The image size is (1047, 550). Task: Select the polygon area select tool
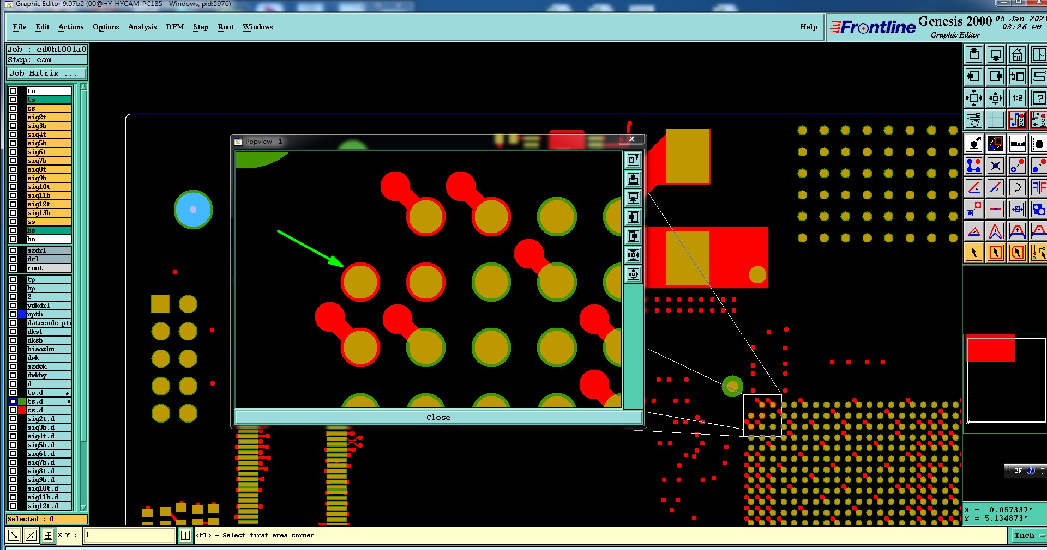[x=1018, y=253]
